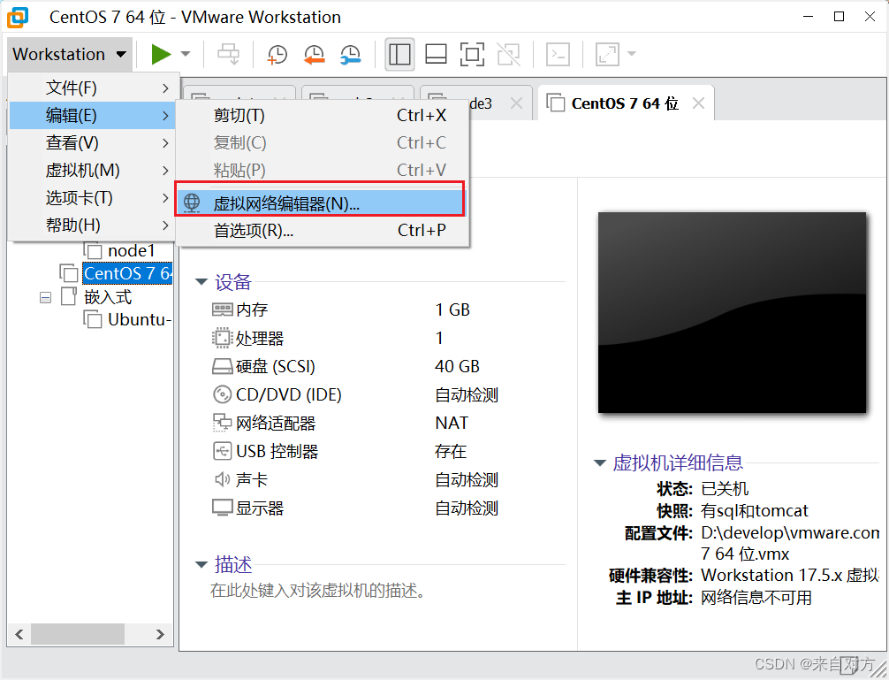Viewport: 889px width, 680px height.
Task: Click the CPU icon beside 处理器
Action: 223,338
